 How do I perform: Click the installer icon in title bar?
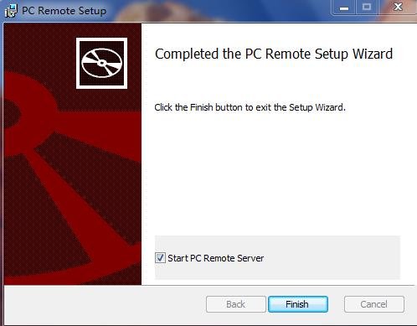(11, 11)
